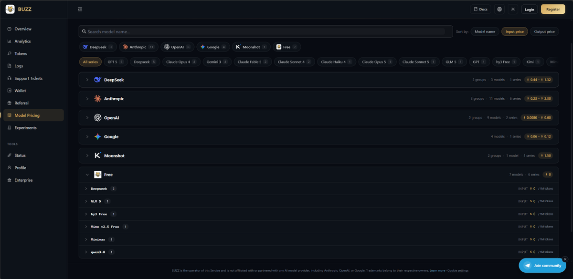Image resolution: width=573 pixels, height=279 pixels.
Task: Click the Register button
Action: pos(552,9)
